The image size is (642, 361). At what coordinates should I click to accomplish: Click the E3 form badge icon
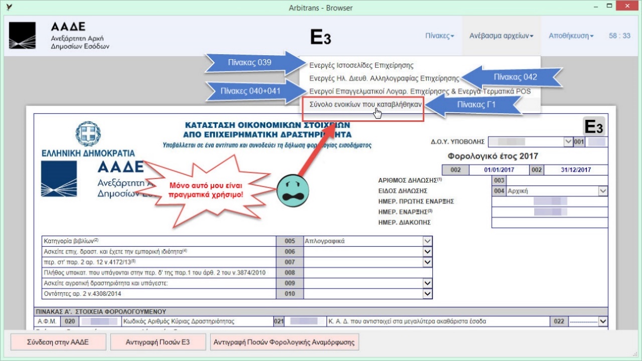(594, 126)
